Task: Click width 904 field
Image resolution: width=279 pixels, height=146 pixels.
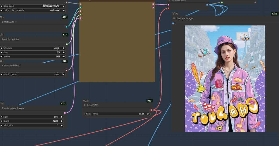Action: [32, 117]
